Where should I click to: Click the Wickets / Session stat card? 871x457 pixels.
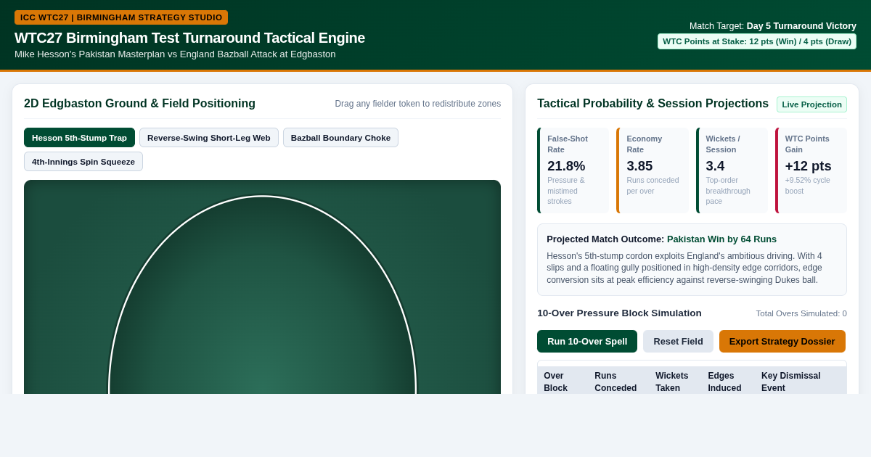coord(731,170)
